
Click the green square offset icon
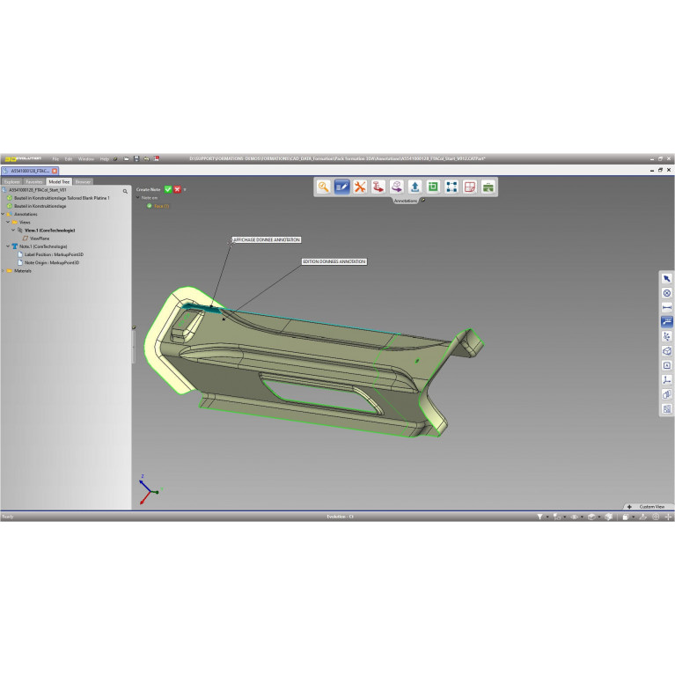[433, 187]
